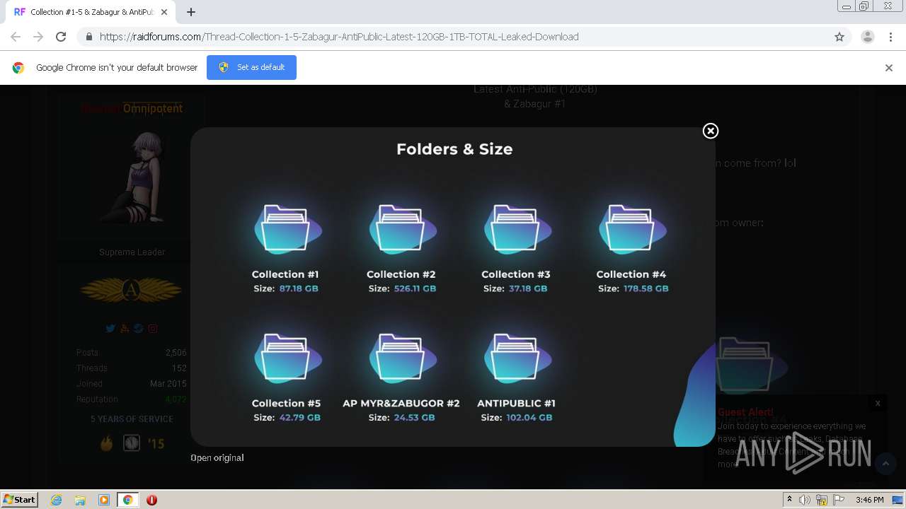The image size is (906, 509).
Task: Open Windows Explorer from taskbar
Action: [x=80, y=500]
